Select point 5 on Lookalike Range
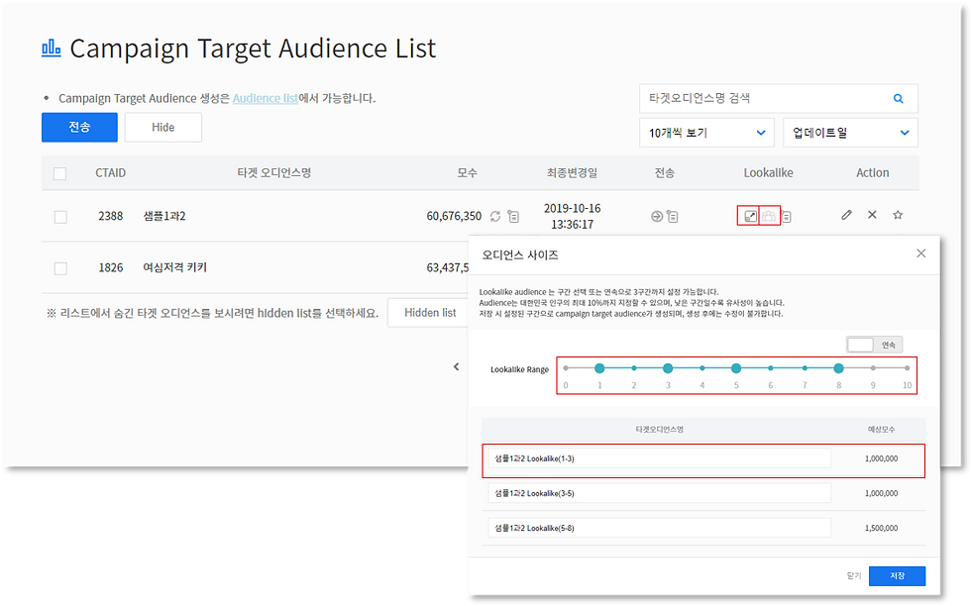 pos(736,368)
